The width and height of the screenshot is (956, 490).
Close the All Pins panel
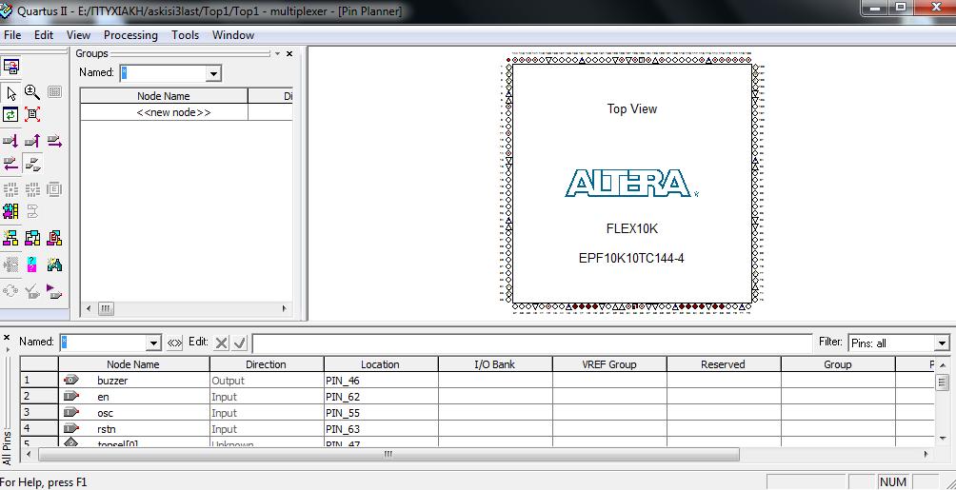click(x=7, y=337)
